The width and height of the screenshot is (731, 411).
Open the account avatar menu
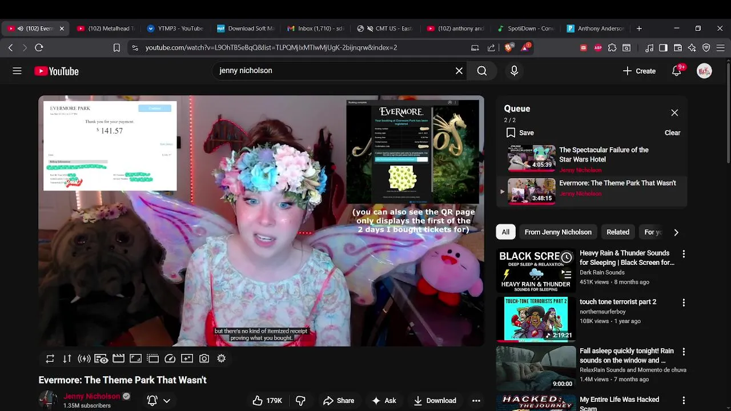click(x=704, y=71)
